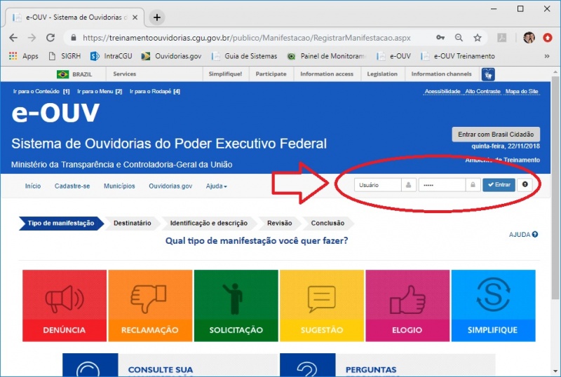The height and width of the screenshot is (377, 561).
Task: Open a new browser tab
Action: pos(157,18)
